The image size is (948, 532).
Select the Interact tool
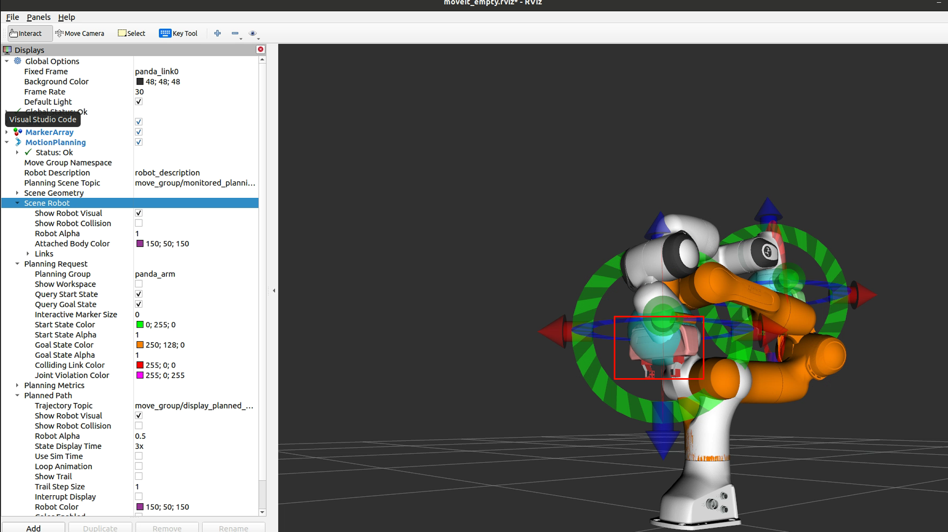pyautogui.click(x=26, y=33)
